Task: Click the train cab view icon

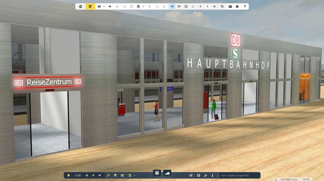Action: [x=193, y=6]
